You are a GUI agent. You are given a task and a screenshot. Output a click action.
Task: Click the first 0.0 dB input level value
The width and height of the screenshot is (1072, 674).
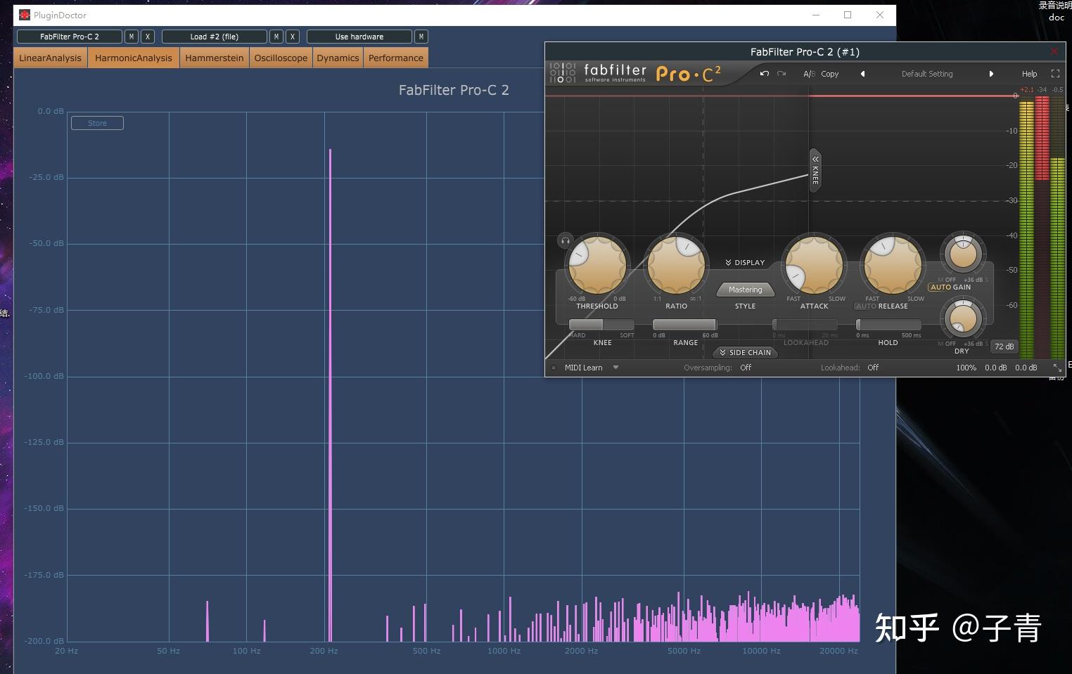tap(995, 368)
